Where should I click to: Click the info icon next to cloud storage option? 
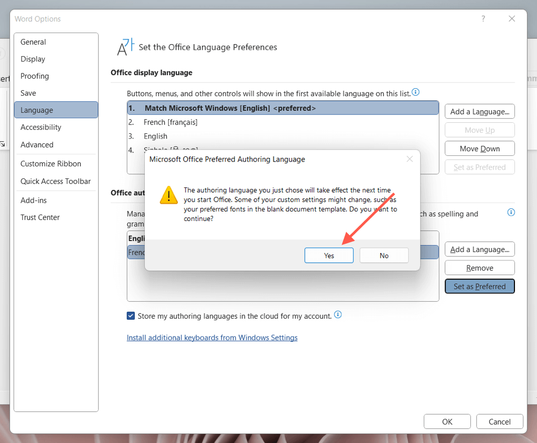[x=338, y=315]
